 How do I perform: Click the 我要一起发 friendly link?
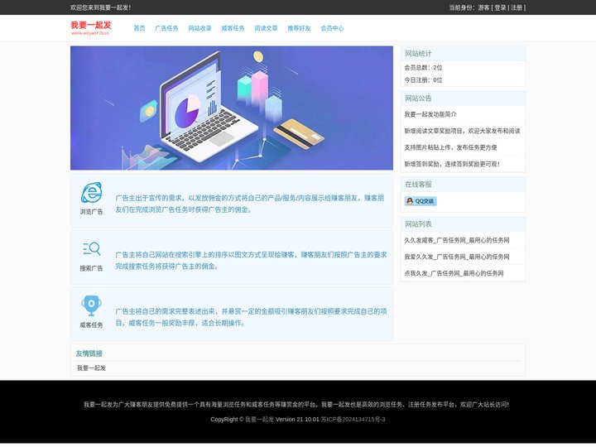pyautogui.click(x=91, y=368)
